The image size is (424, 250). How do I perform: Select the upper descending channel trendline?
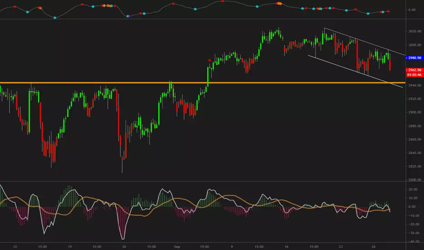coord(365,42)
